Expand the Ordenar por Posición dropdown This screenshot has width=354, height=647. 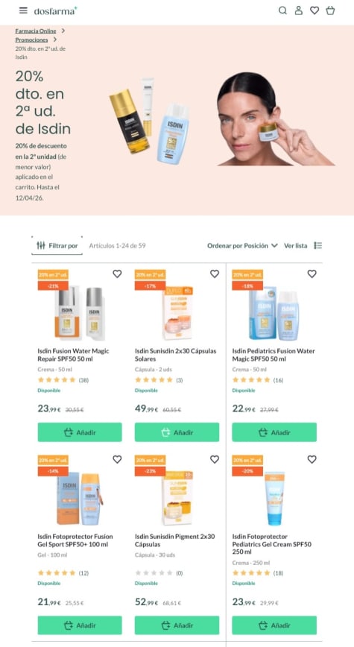[243, 245]
